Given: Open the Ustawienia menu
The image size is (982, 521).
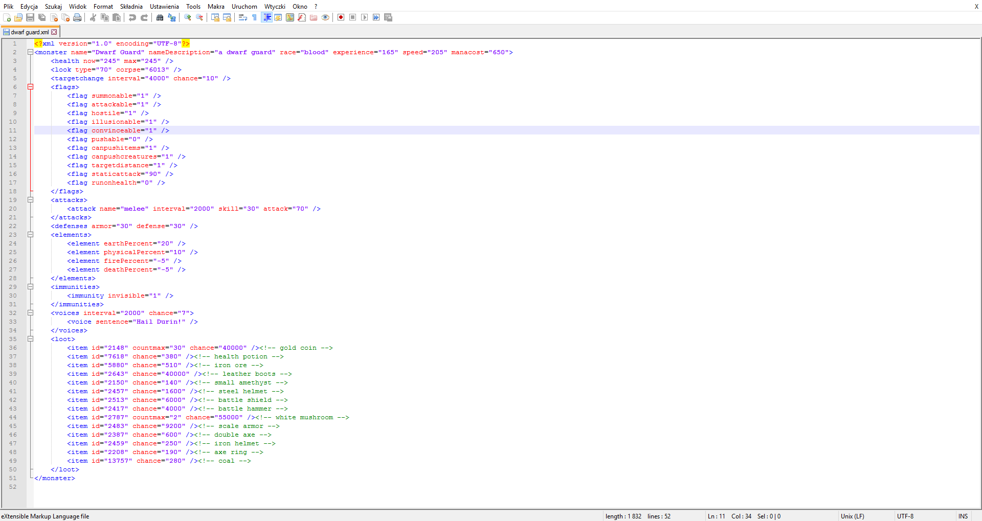Looking at the screenshot, I should [x=164, y=6].
